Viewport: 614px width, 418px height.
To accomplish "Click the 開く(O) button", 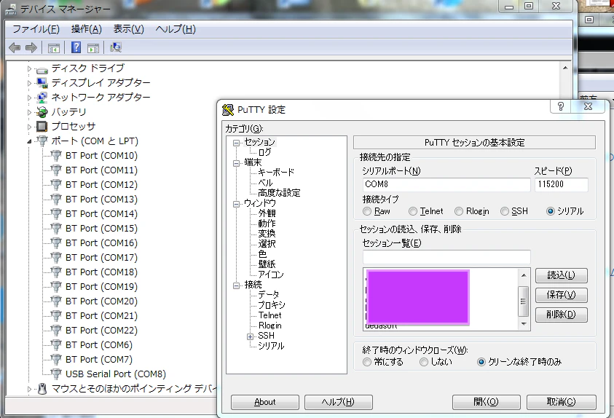I will tap(487, 402).
